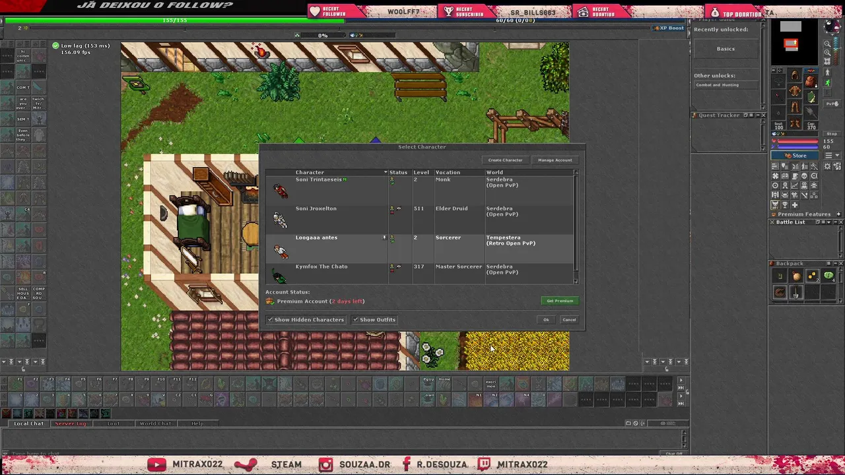
Task: Toggle the PvP mode button
Action: (832, 104)
